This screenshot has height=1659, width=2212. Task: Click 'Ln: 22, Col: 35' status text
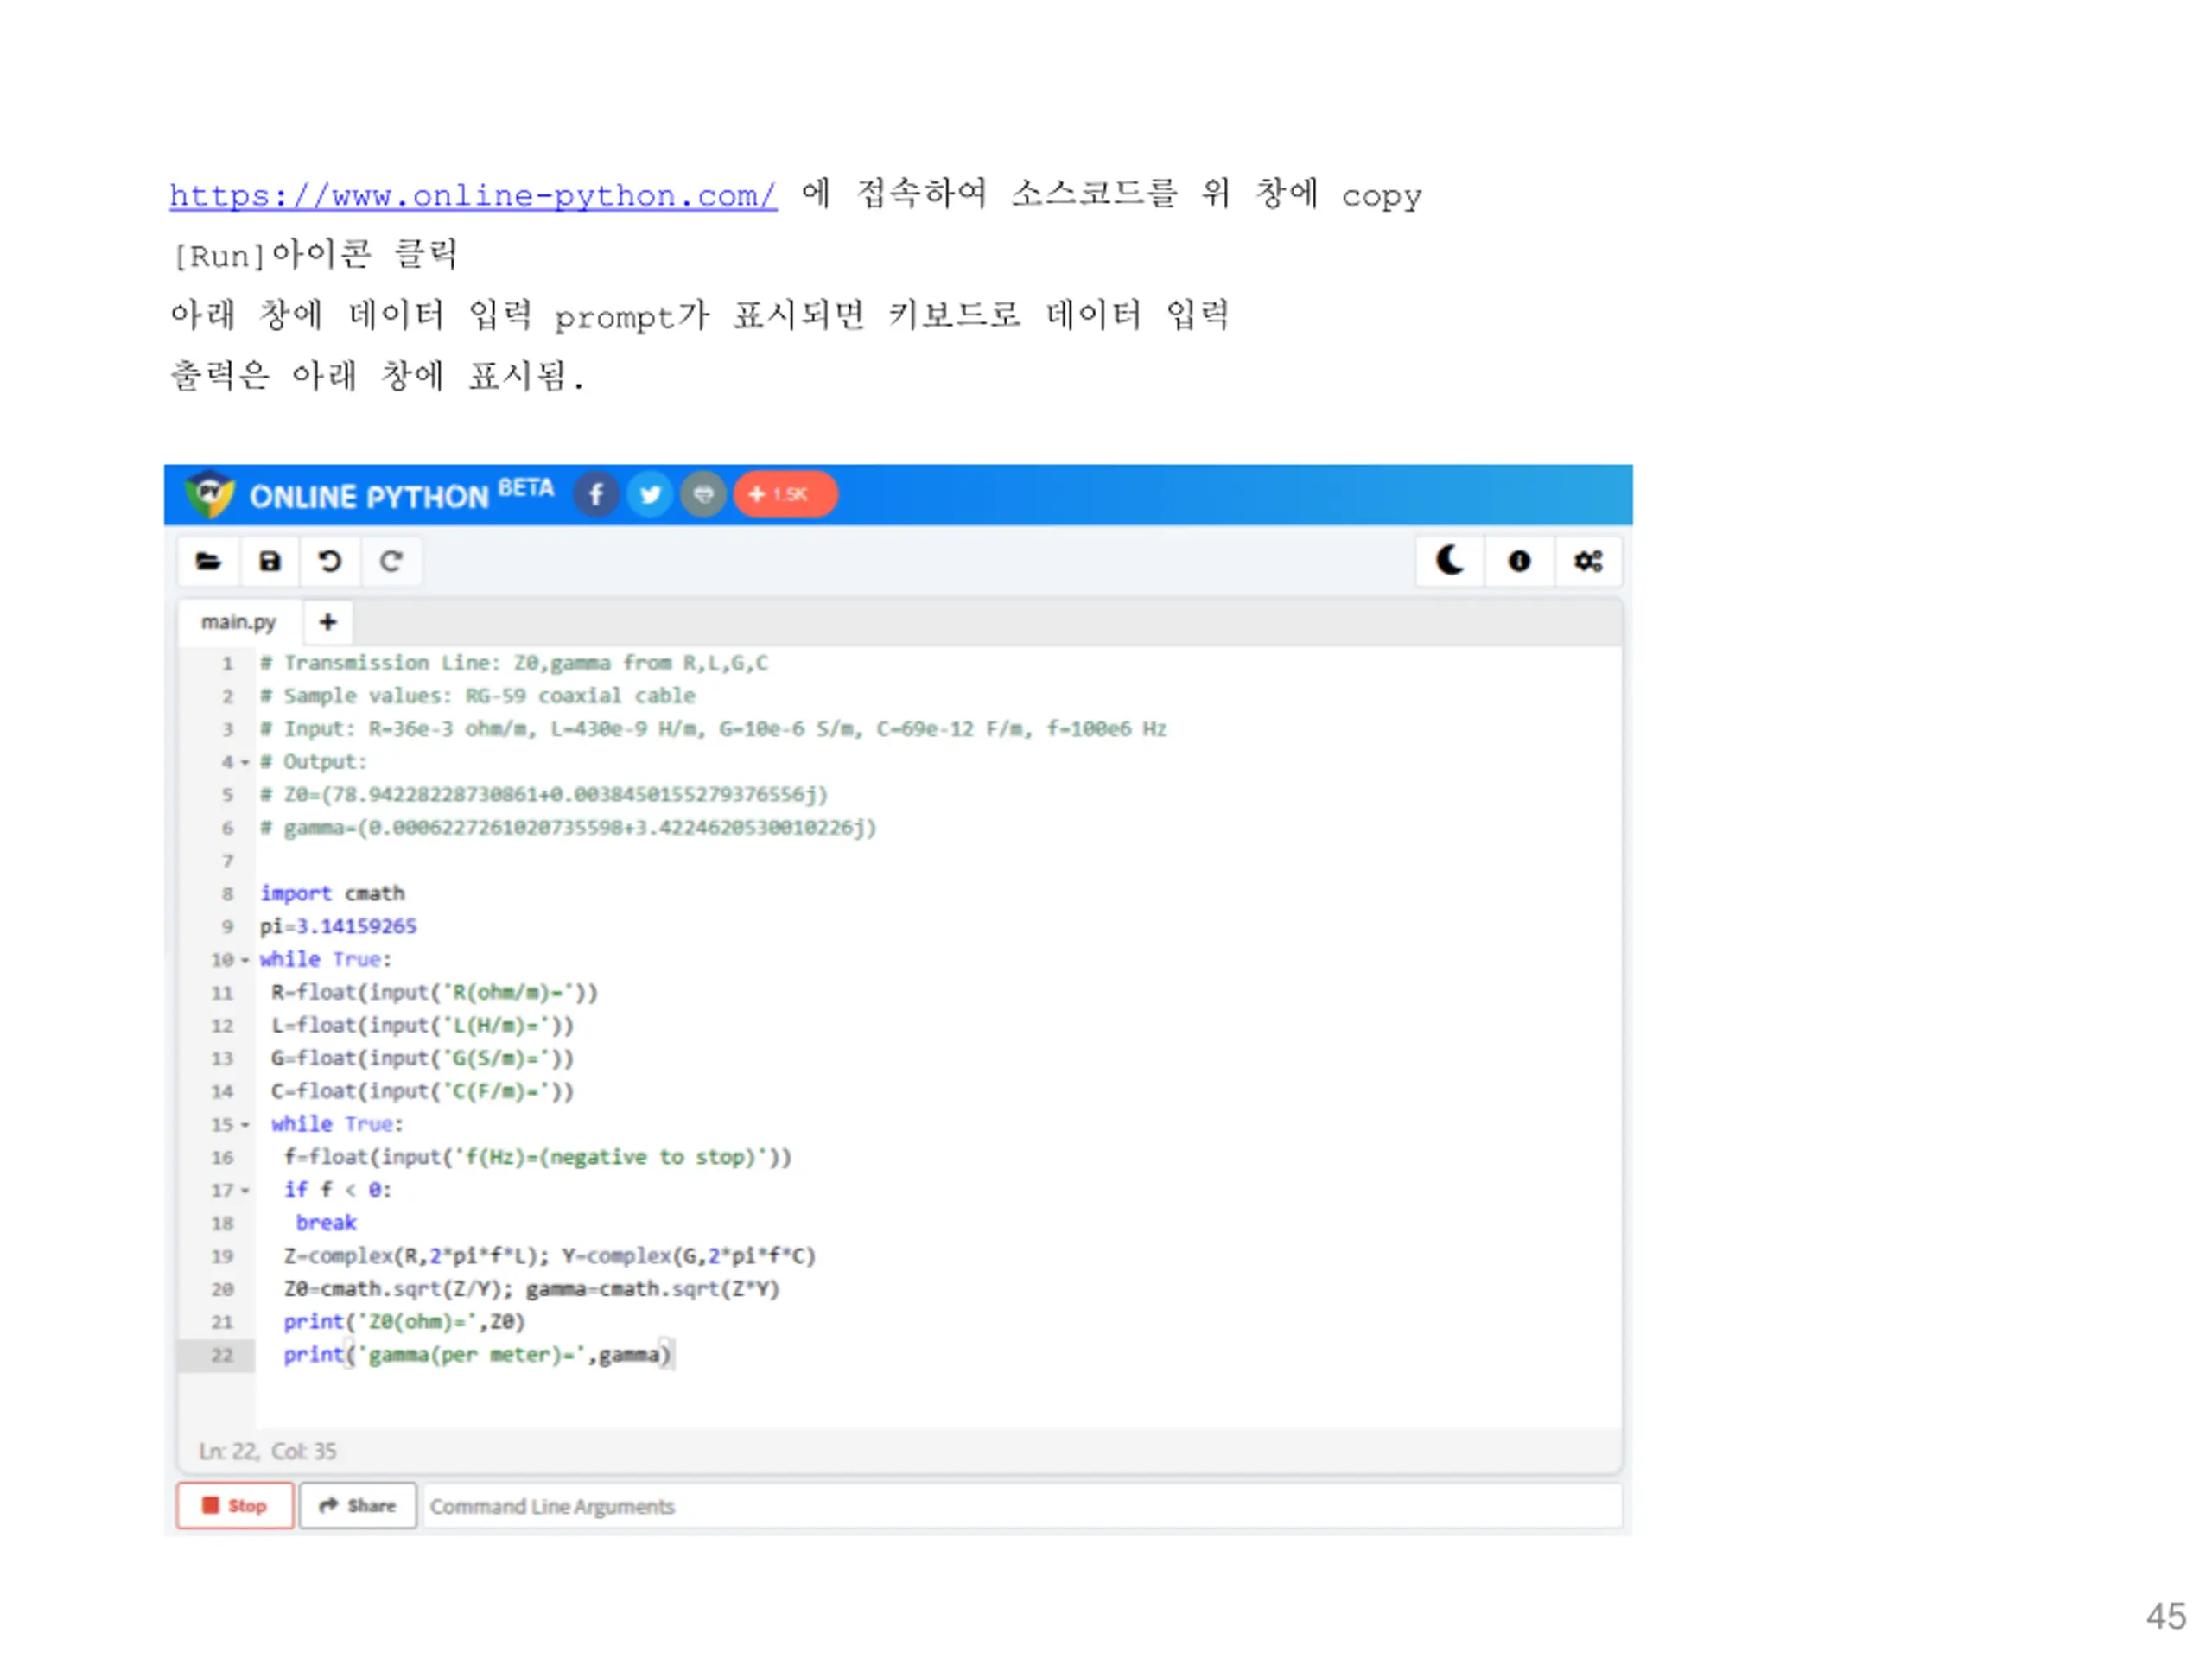(268, 1451)
